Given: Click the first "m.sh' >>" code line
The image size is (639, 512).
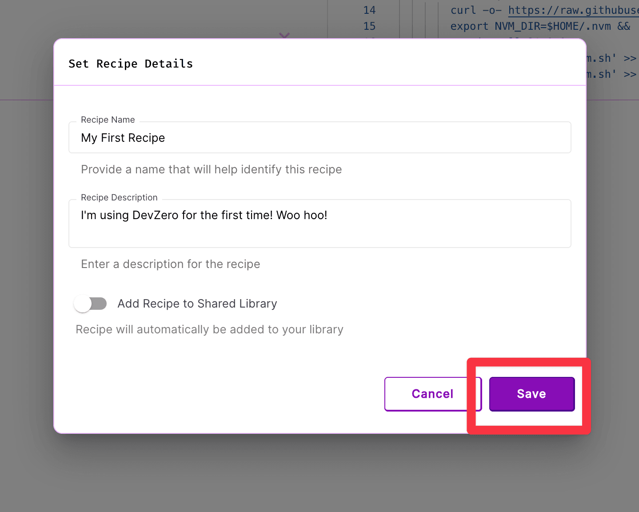Looking at the screenshot, I should tap(611, 58).
